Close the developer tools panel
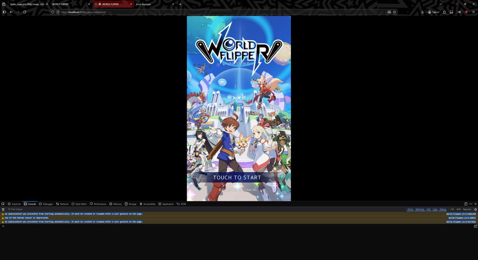Viewport: 478px width, 260px height. [475, 204]
